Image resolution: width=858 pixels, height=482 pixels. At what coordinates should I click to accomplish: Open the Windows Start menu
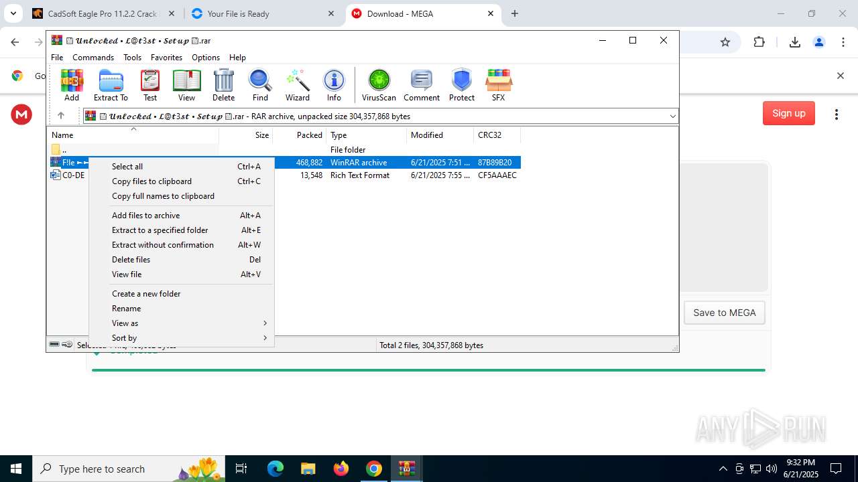16,469
